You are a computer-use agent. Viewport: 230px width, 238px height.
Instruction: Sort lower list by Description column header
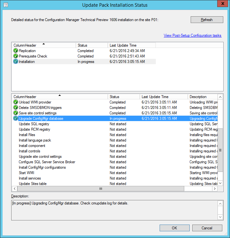click(202, 97)
